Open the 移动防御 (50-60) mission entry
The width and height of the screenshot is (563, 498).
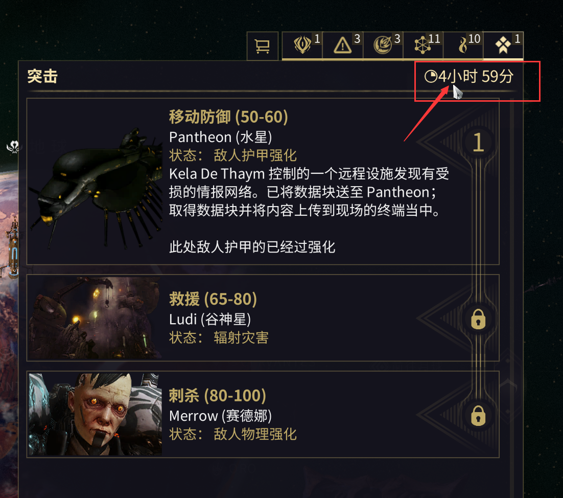point(263,182)
